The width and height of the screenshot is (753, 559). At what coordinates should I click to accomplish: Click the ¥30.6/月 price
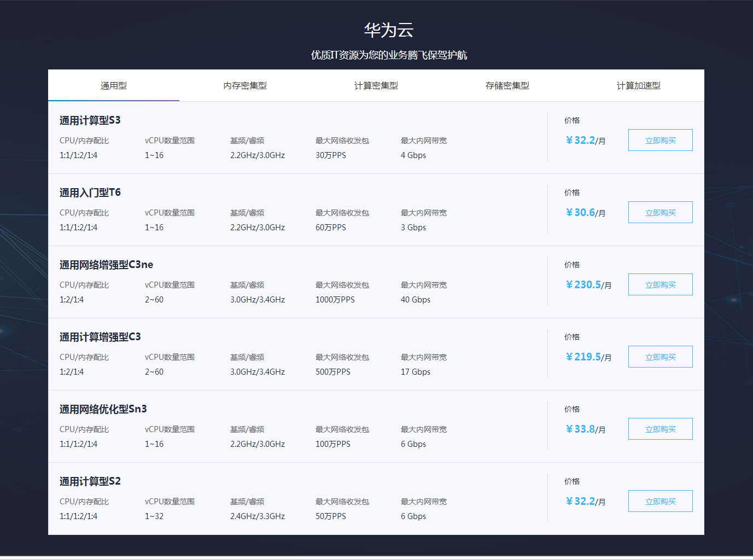(585, 213)
